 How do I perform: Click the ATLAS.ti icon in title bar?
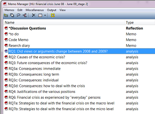click(x=5, y=4)
